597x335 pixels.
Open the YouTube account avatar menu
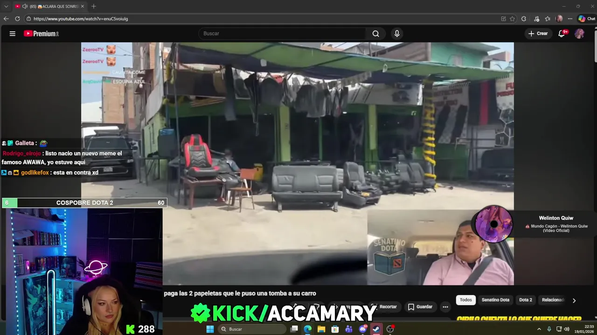[579, 33]
